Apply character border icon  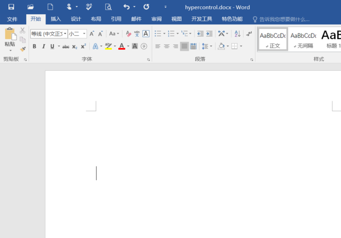pos(145,33)
